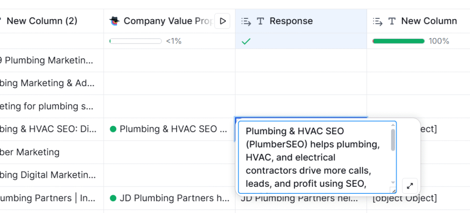
Task: Click the Company Value Prop column avatar icon
Action: tap(115, 21)
